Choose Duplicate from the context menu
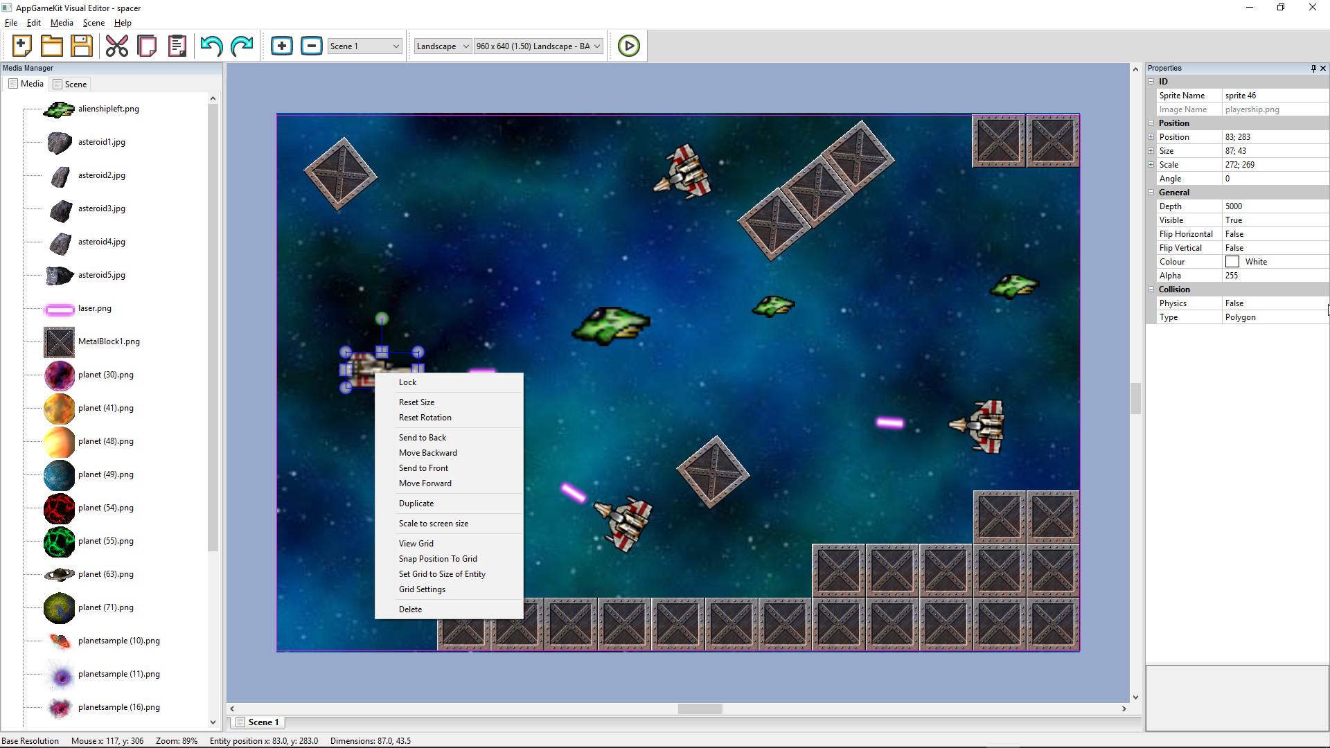This screenshot has width=1330, height=748. tap(416, 503)
